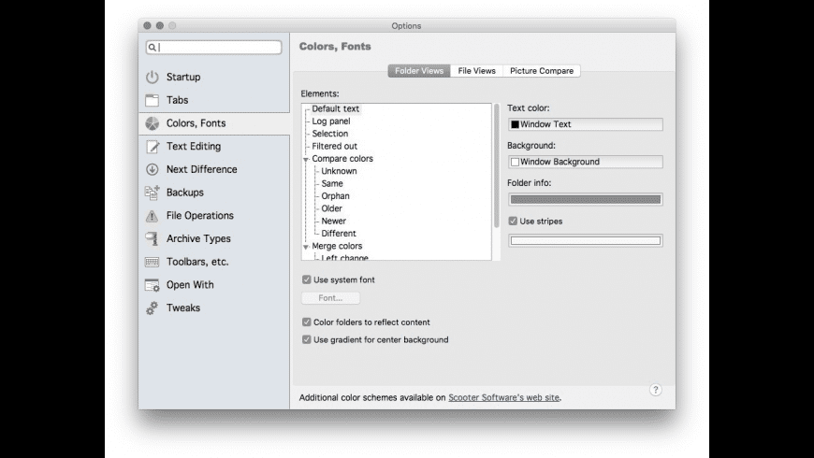814x458 pixels.
Task: Open Startup settings via power icon
Action: click(153, 77)
